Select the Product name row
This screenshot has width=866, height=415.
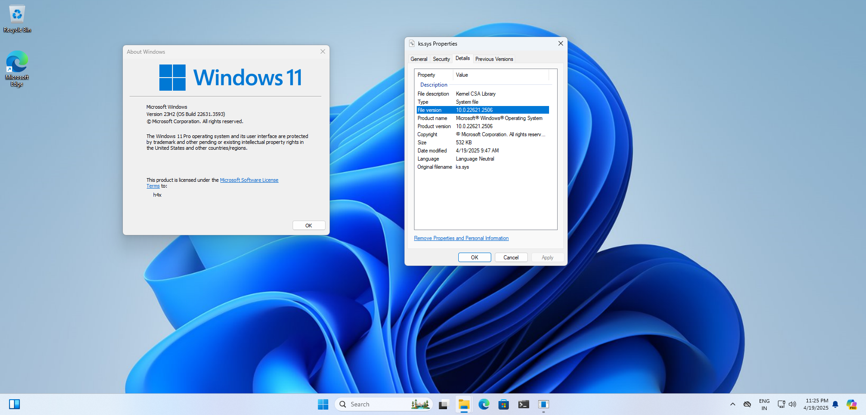coord(483,118)
